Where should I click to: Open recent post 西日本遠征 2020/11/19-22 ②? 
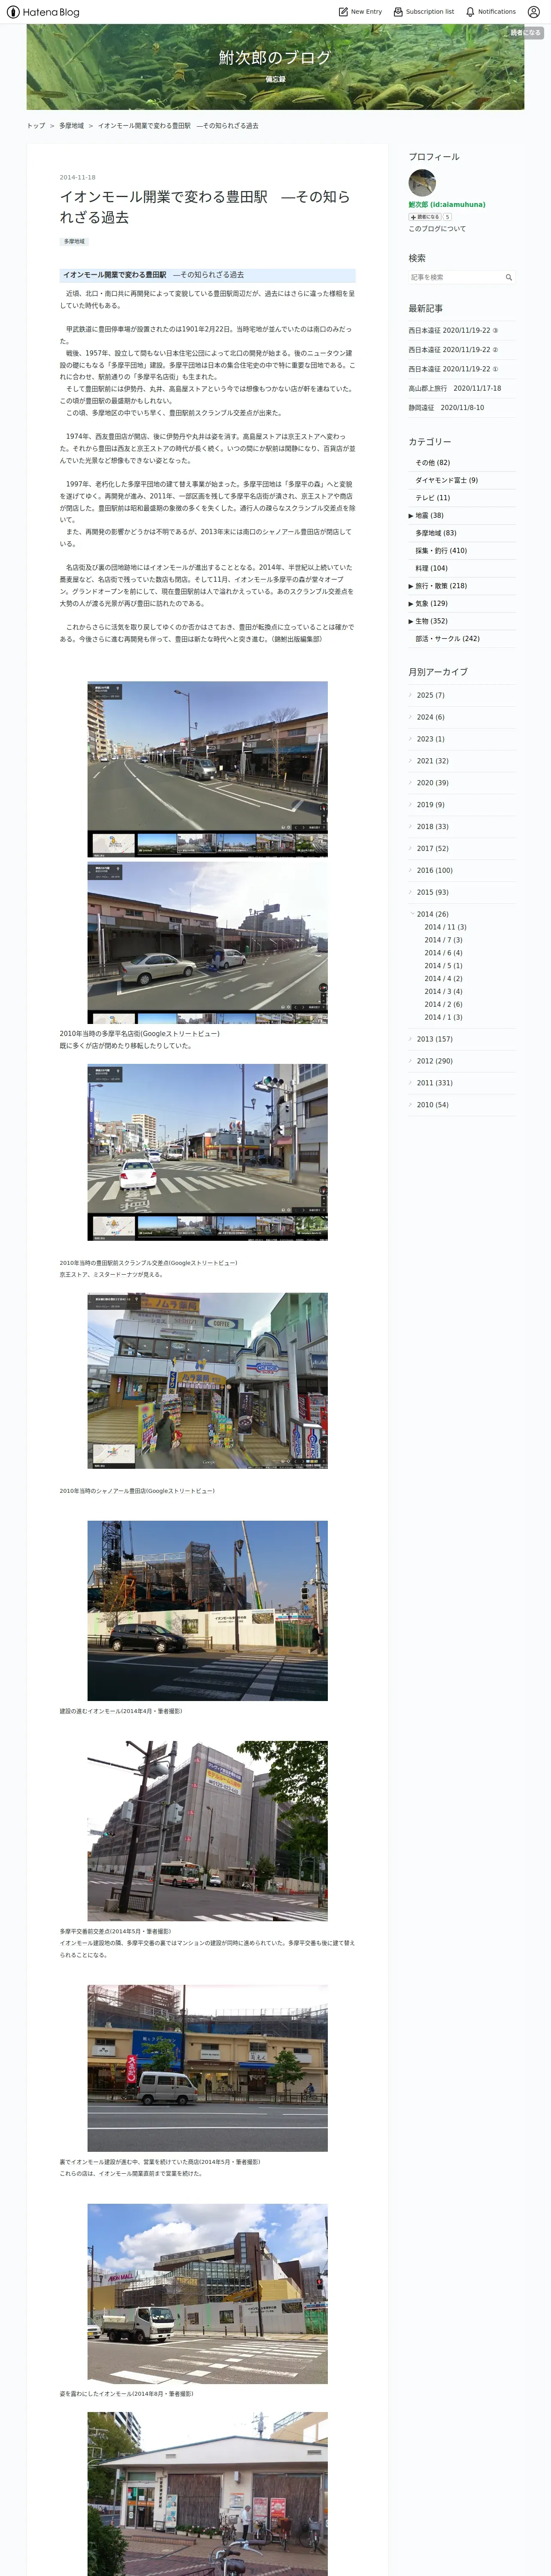(x=453, y=350)
